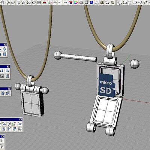Click the blue slanted surface icon

[15, 129]
